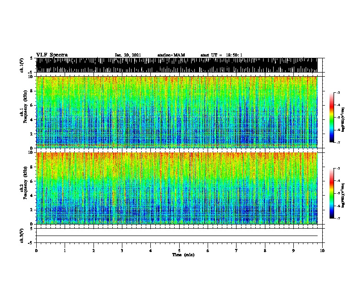
Task: Click ch.1 frequency tick label '6'
Action: pos(32,106)
